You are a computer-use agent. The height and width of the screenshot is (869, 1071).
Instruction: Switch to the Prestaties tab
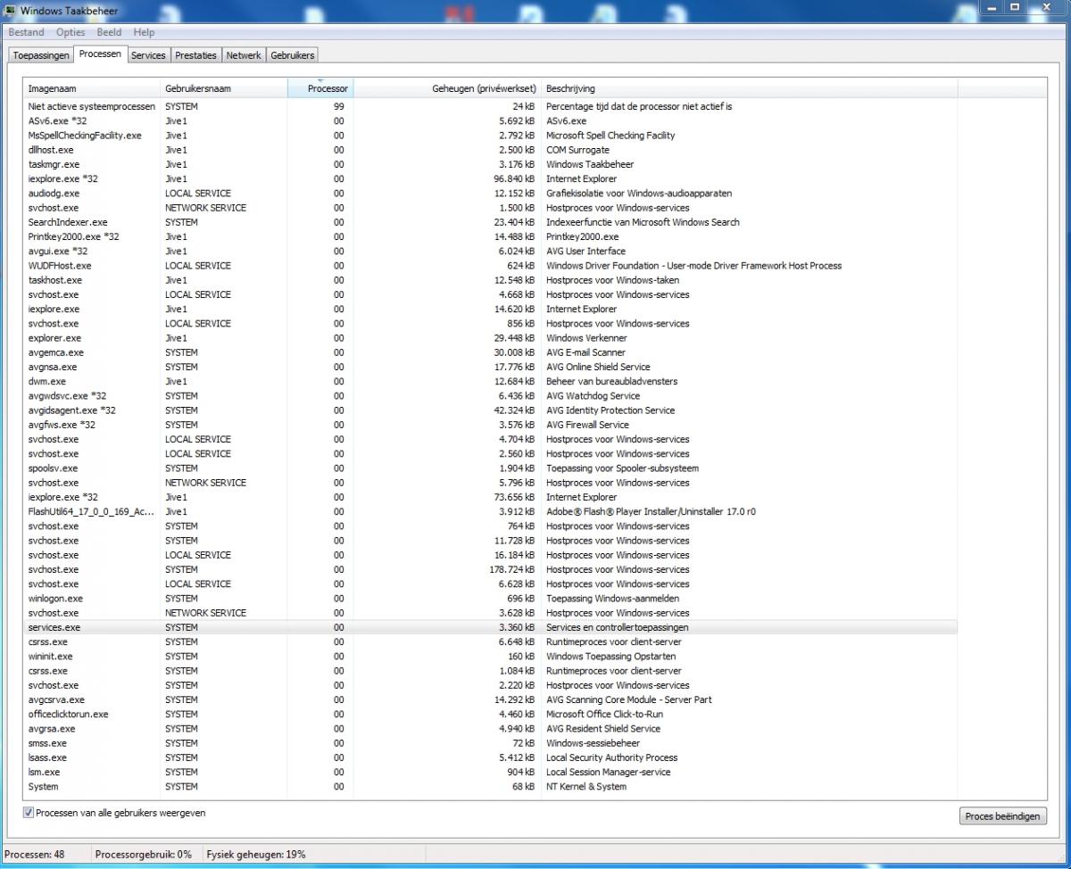coord(195,55)
